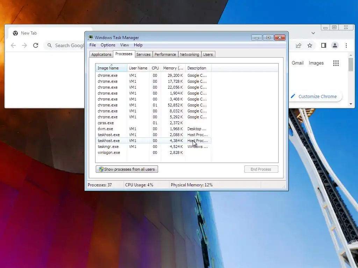
Task: Open Chrome profile avatar icon
Action: pyautogui.click(x=335, y=45)
